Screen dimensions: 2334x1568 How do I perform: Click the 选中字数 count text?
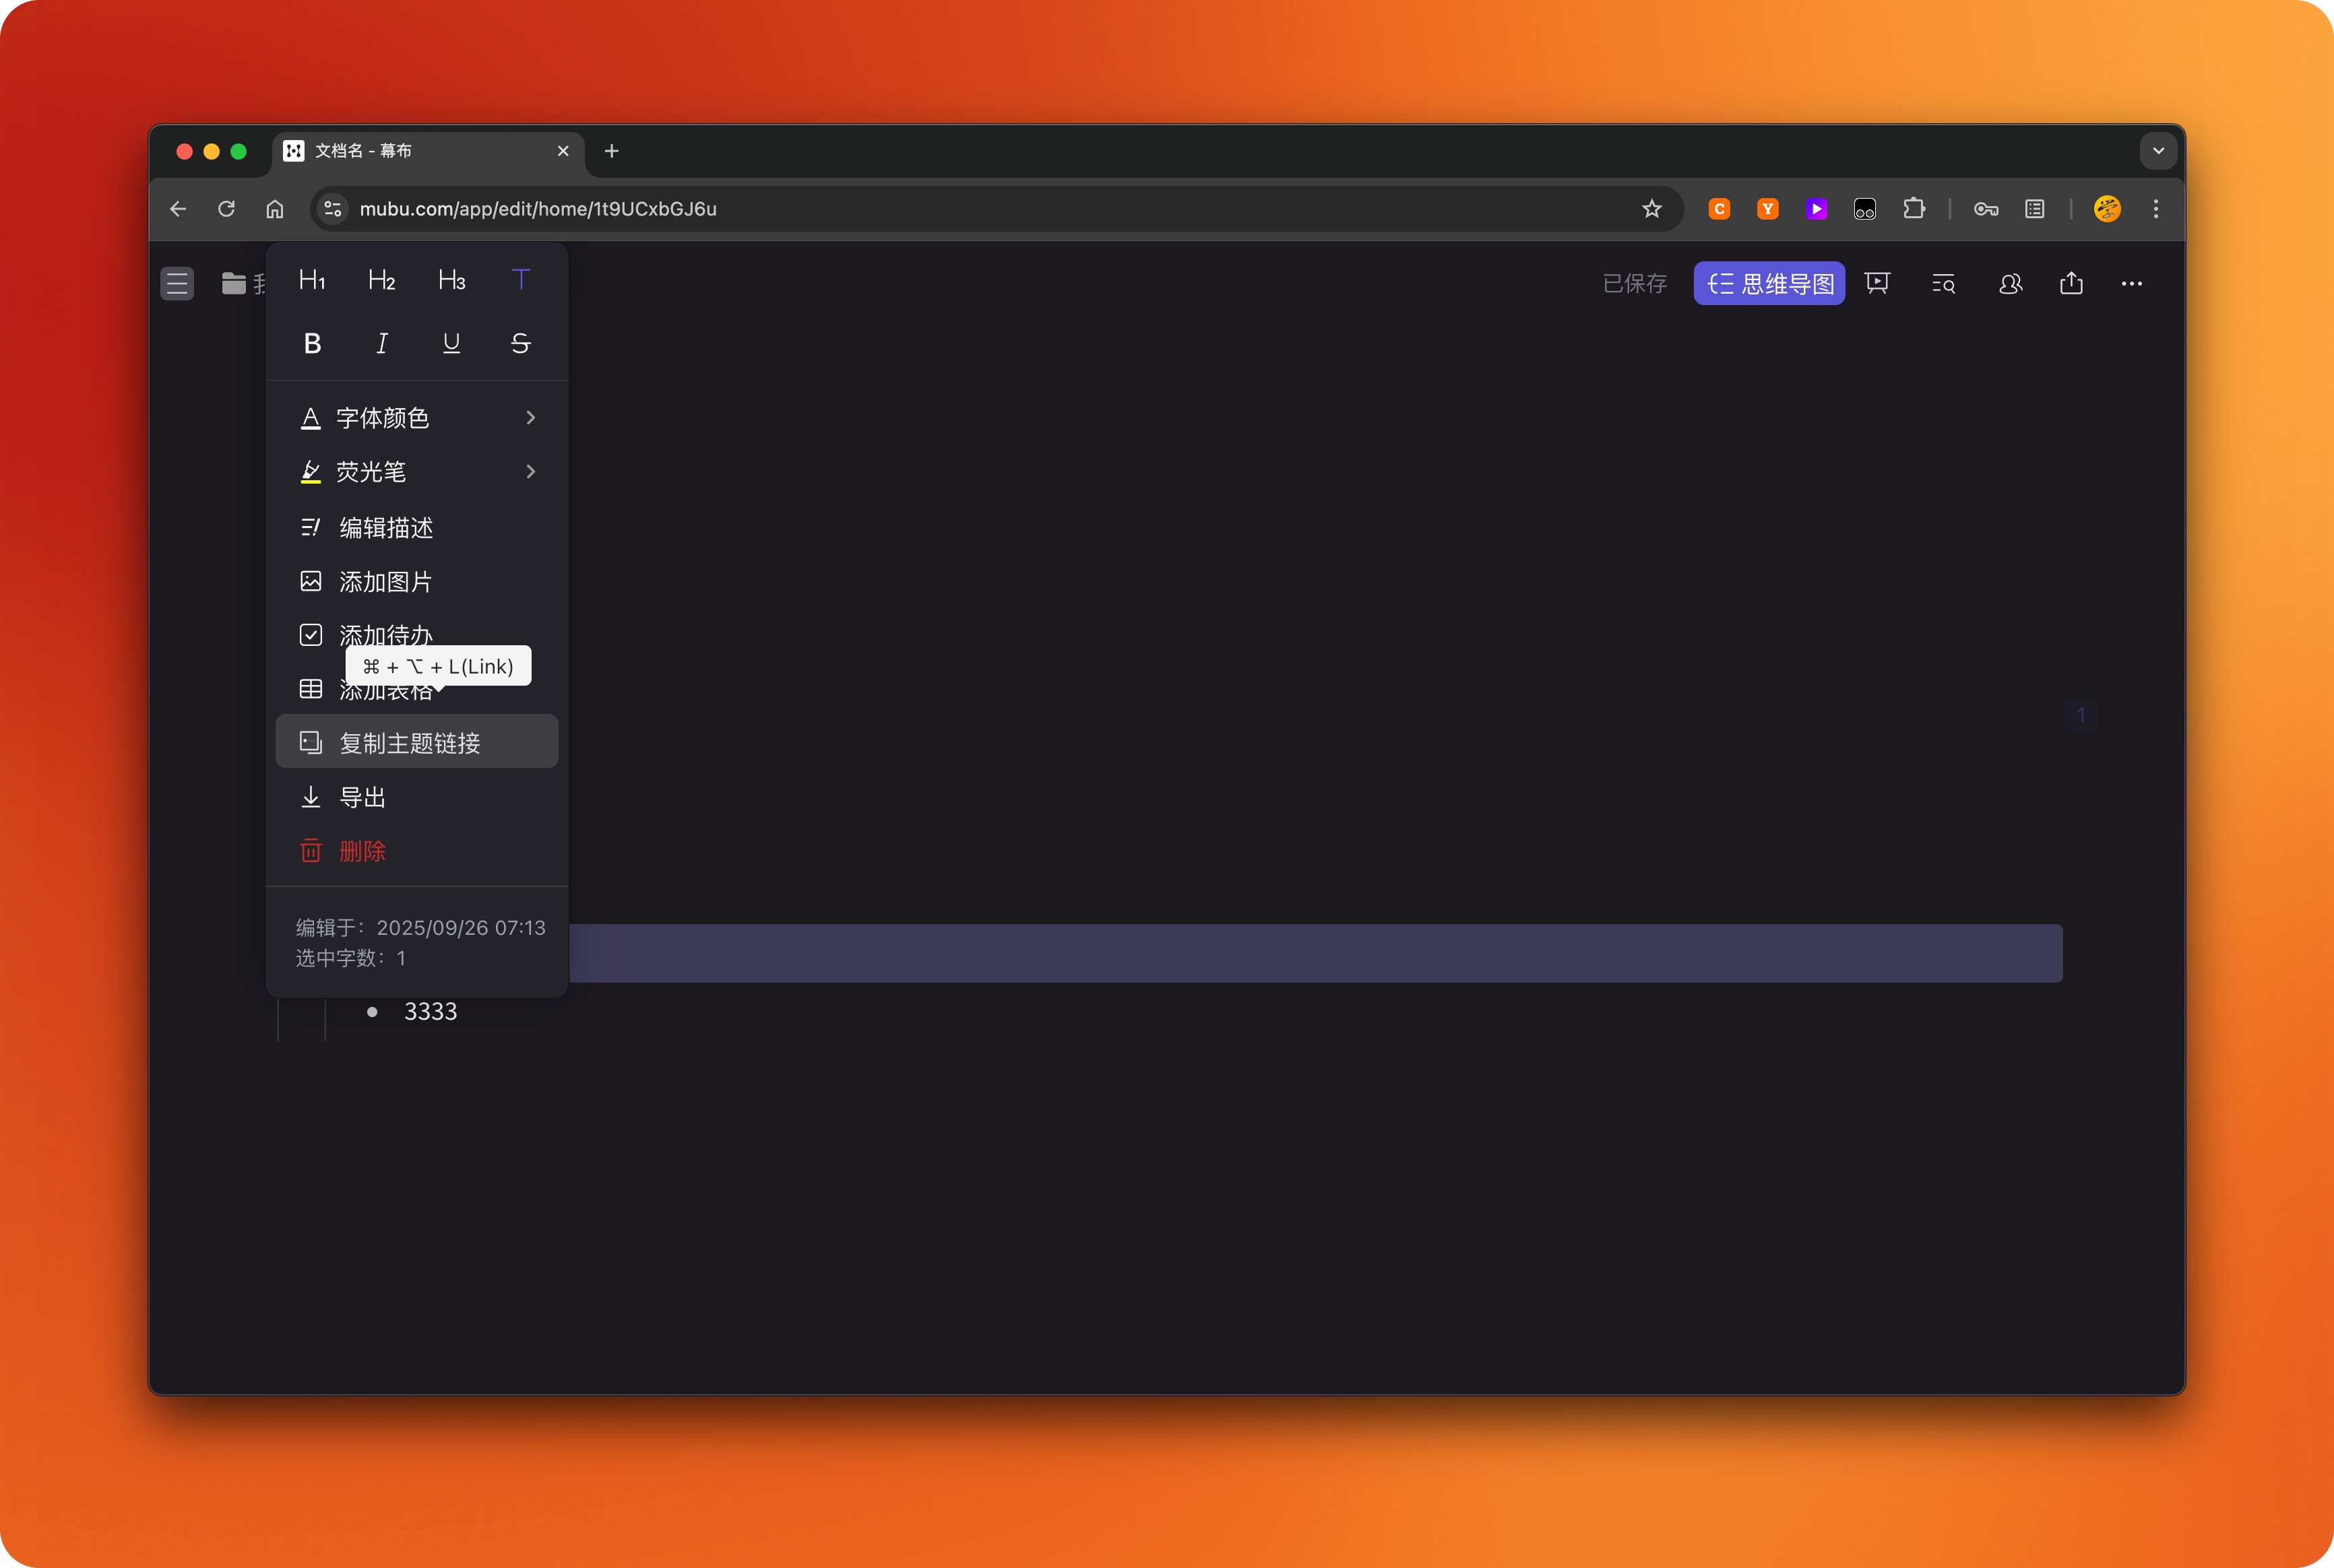click(x=351, y=958)
